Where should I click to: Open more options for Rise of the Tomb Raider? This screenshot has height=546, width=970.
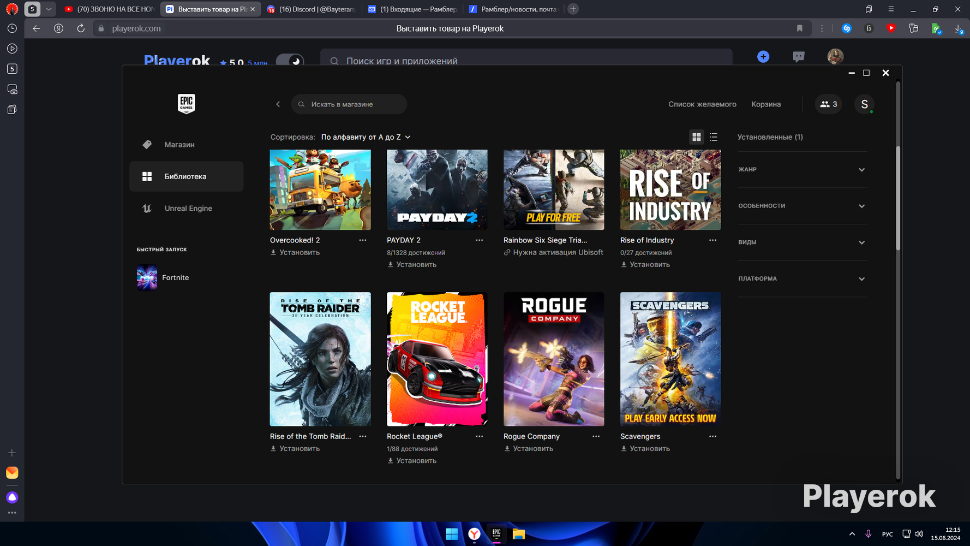363,436
